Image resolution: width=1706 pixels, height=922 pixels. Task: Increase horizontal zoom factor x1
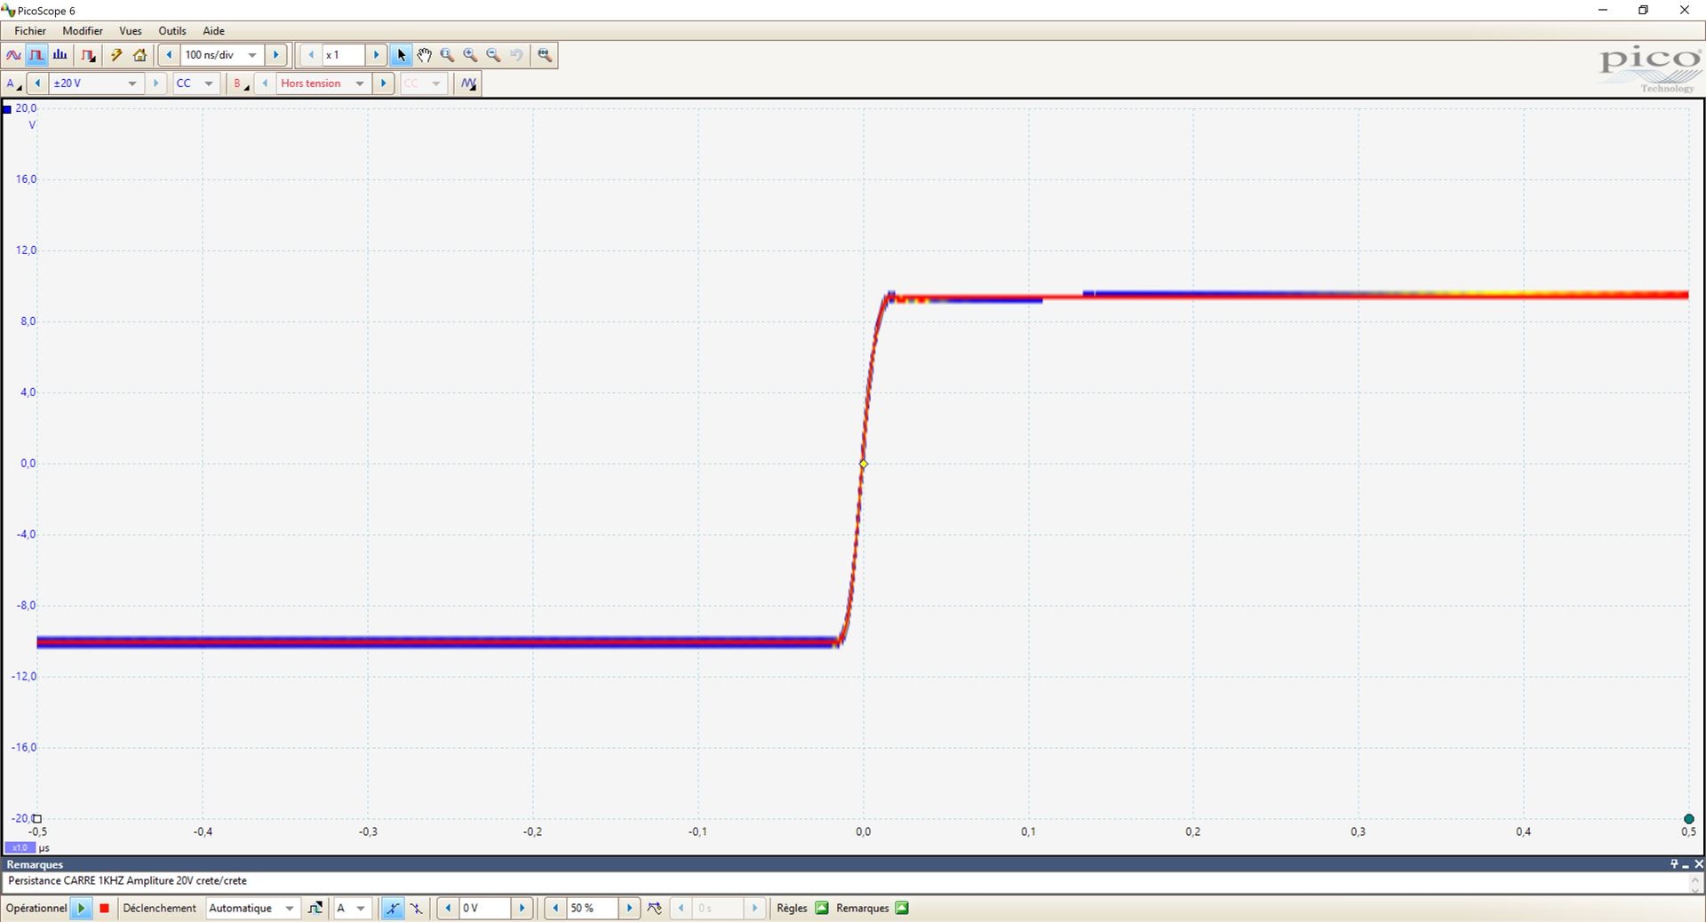(x=376, y=55)
